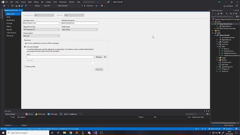Select Resources properties tab

pyautogui.click(x=10, y=36)
